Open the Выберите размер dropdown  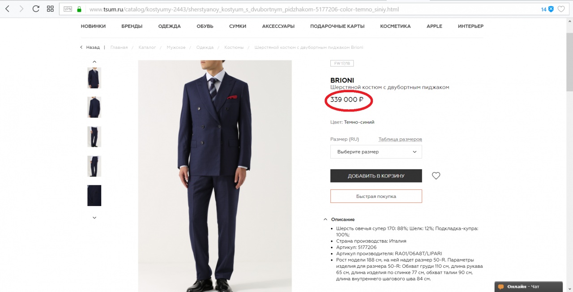click(376, 152)
